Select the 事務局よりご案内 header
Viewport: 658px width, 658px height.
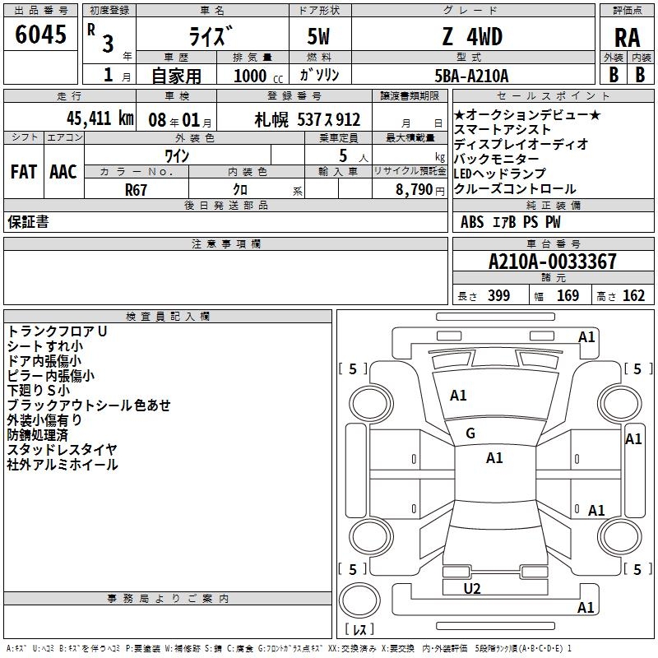click(168, 599)
